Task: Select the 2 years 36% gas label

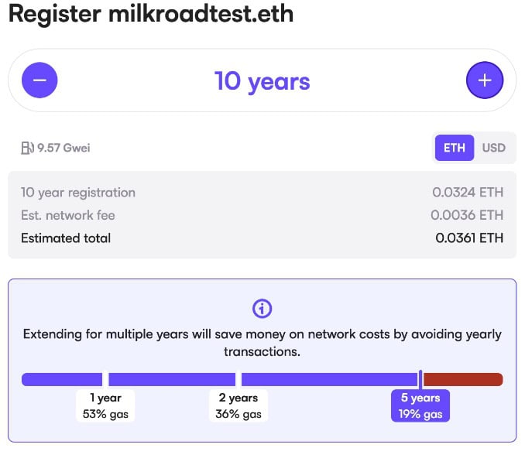Action: pyautogui.click(x=238, y=406)
